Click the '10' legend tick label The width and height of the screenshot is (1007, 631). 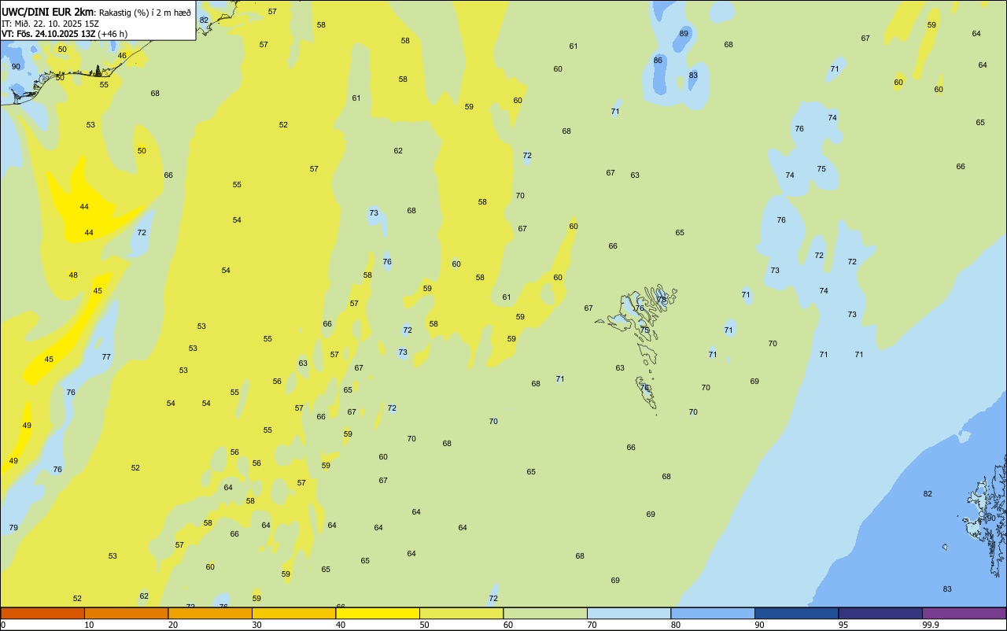89,625
